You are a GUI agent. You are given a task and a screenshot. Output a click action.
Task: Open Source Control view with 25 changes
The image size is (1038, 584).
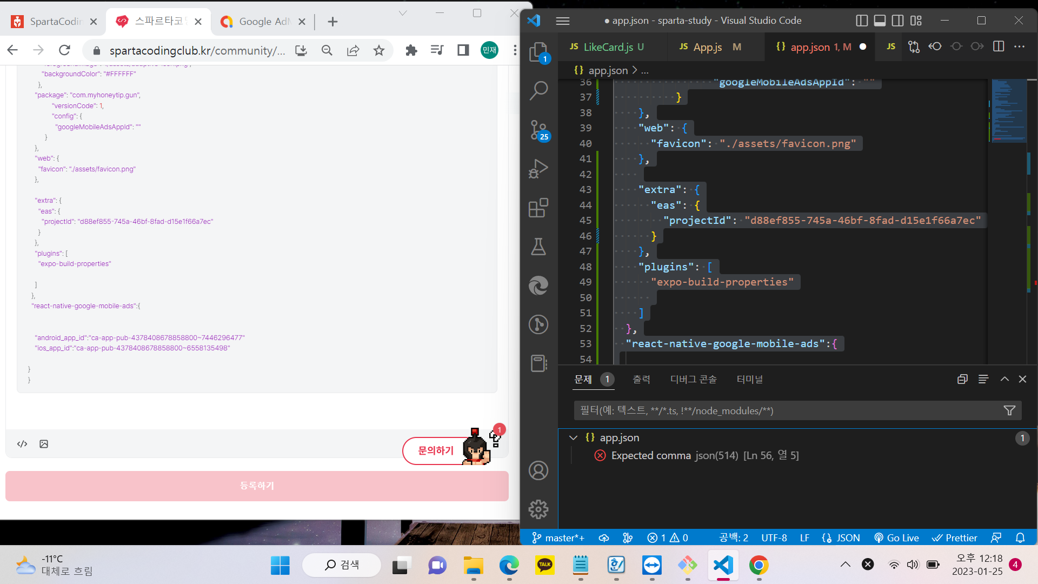click(x=538, y=130)
